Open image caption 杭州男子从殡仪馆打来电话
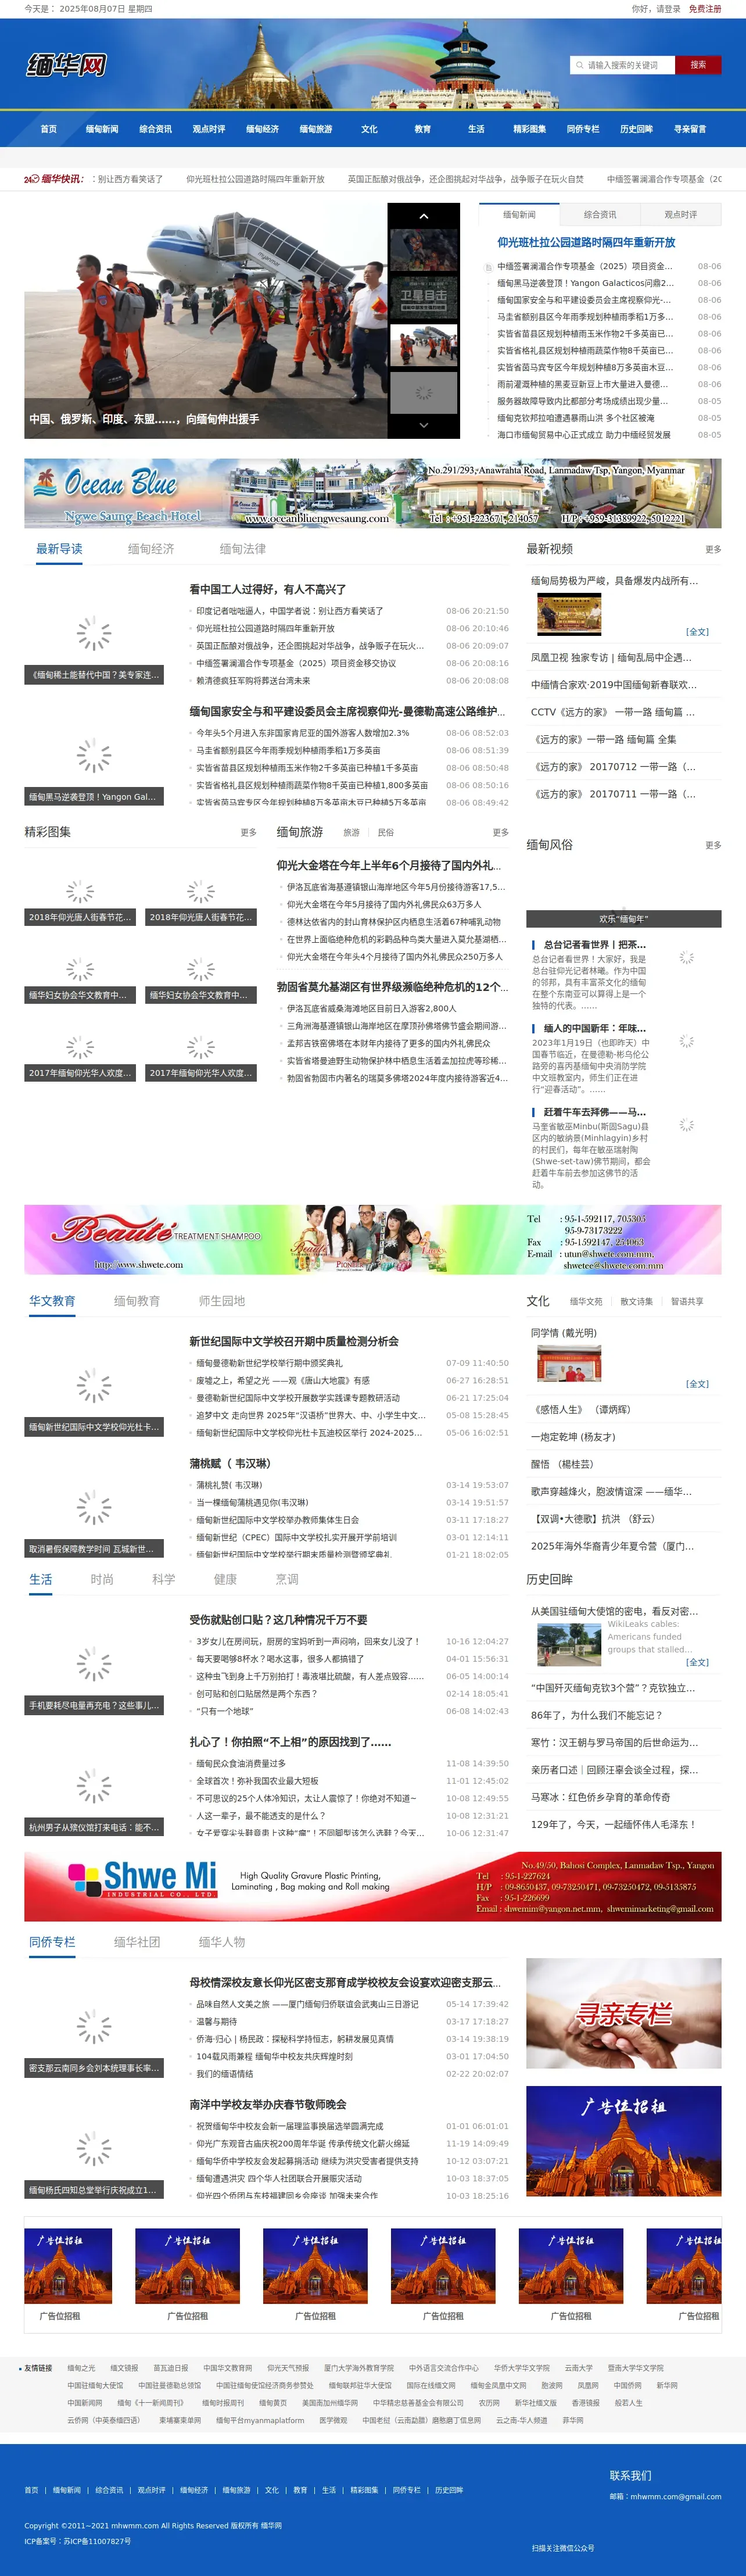Image resolution: width=746 pixels, height=2576 pixels. coord(93,1828)
